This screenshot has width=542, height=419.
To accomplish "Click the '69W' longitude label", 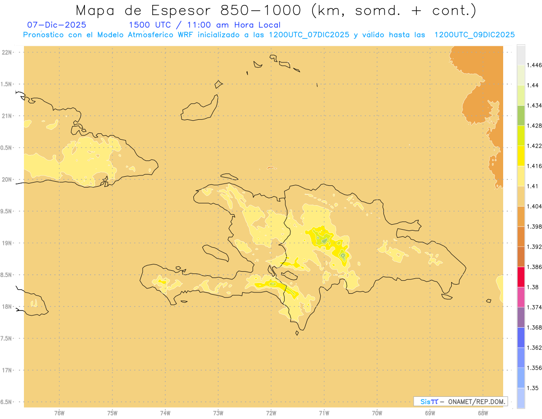I will [430, 413].
